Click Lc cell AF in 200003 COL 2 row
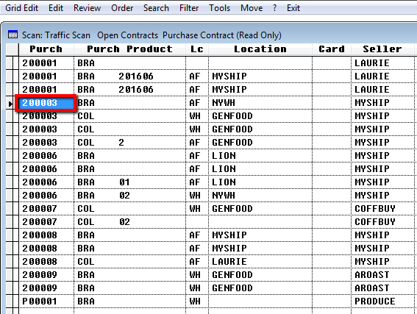417x314 pixels. (197, 143)
